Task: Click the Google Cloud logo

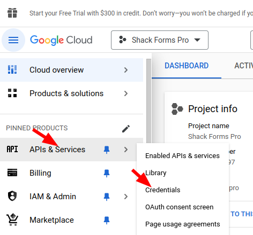Action: (x=61, y=40)
